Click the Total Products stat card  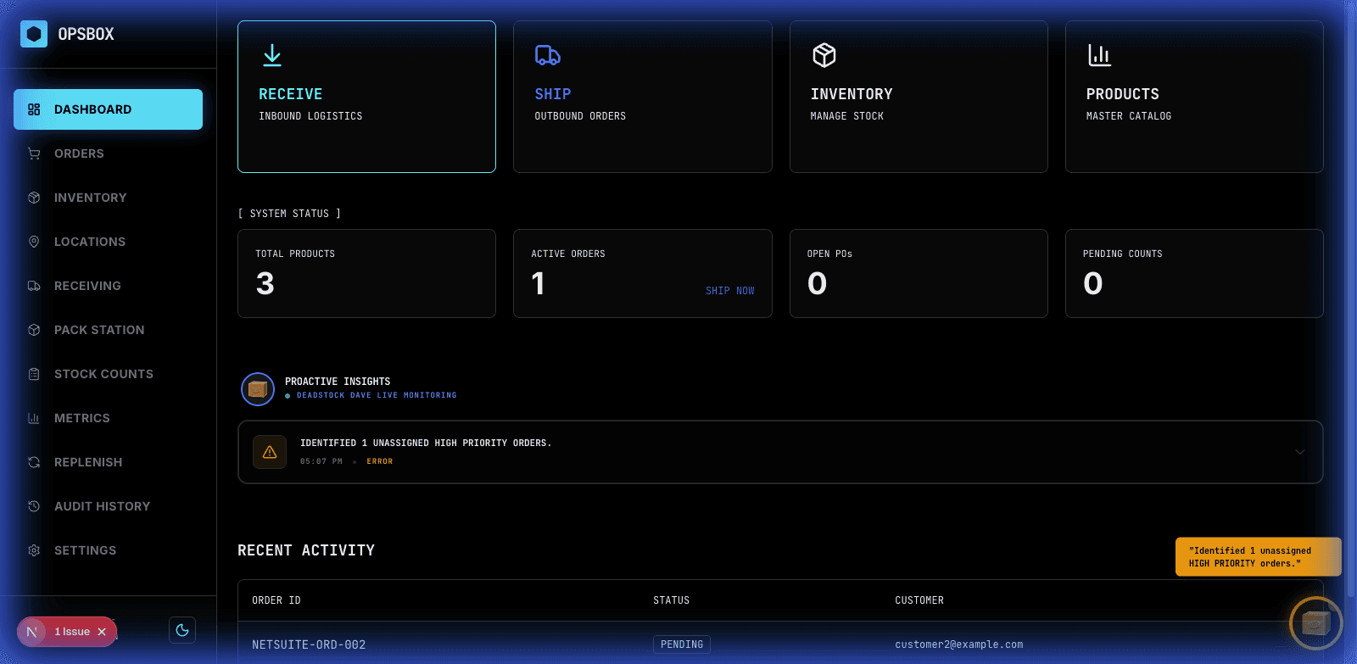point(366,273)
